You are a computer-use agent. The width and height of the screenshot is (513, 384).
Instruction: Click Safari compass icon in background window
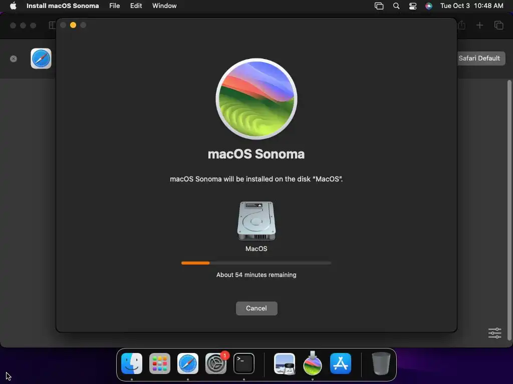[x=41, y=58]
